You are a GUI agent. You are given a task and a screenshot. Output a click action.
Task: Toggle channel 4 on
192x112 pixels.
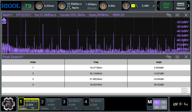[94, 104]
